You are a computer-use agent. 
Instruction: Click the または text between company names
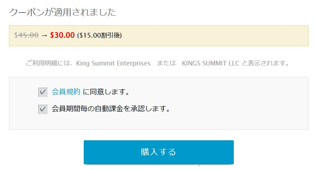click(x=166, y=63)
